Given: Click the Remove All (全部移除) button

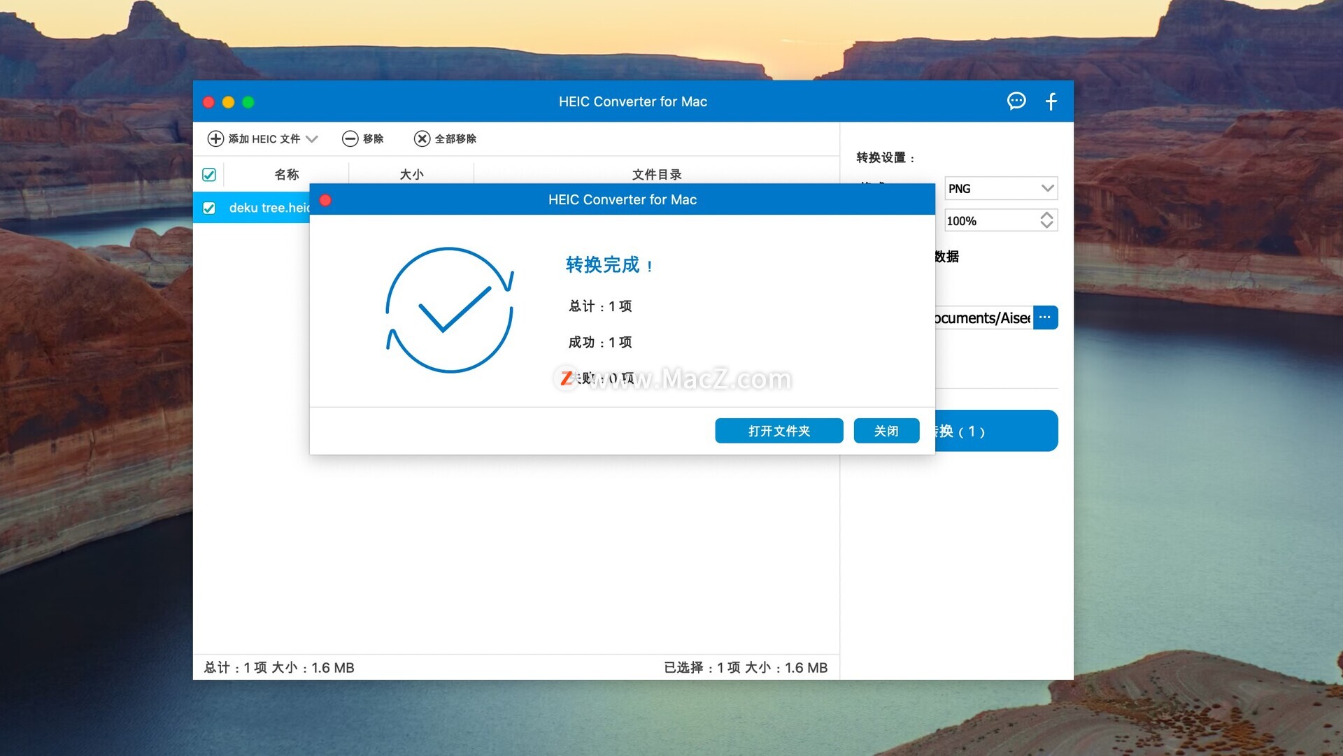Looking at the screenshot, I should click(x=445, y=138).
